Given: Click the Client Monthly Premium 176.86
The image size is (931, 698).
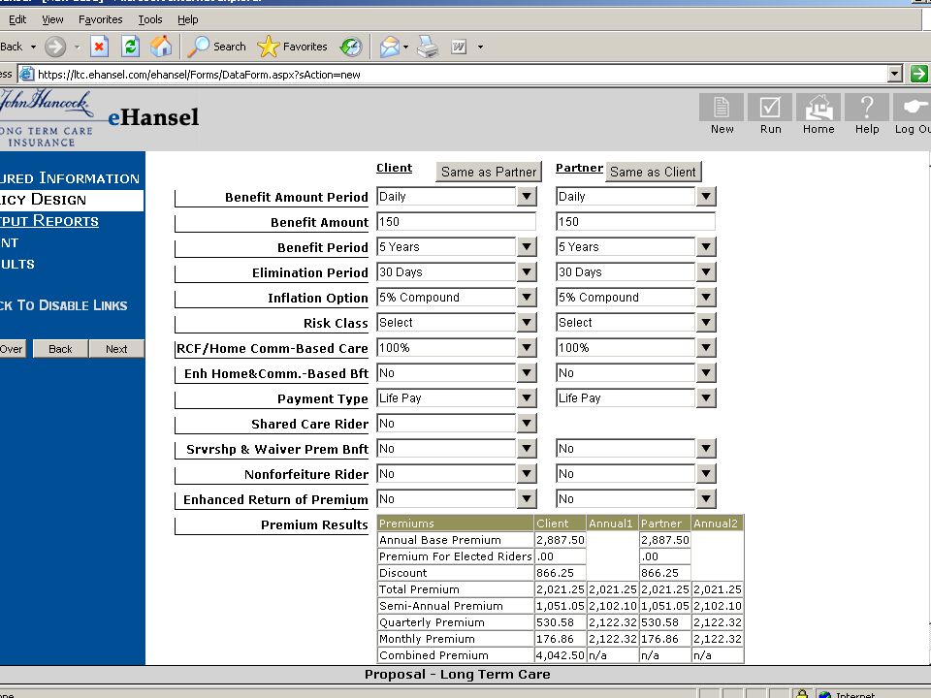Looking at the screenshot, I should [560, 639].
